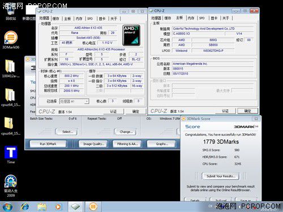
Task: Click validate button in left CPU-Z window
Action: (113, 111)
